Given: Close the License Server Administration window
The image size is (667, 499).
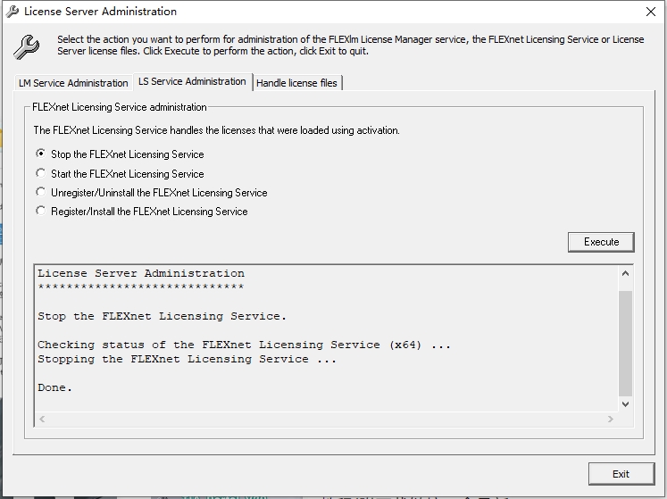Looking at the screenshot, I should [650, 12].
